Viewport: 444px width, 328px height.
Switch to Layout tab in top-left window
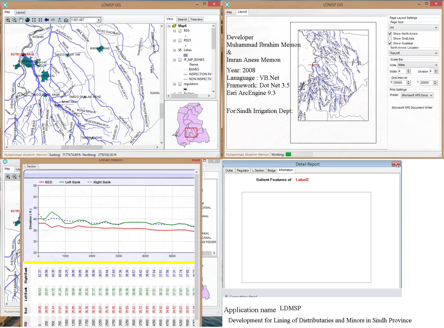click(20, 12)
